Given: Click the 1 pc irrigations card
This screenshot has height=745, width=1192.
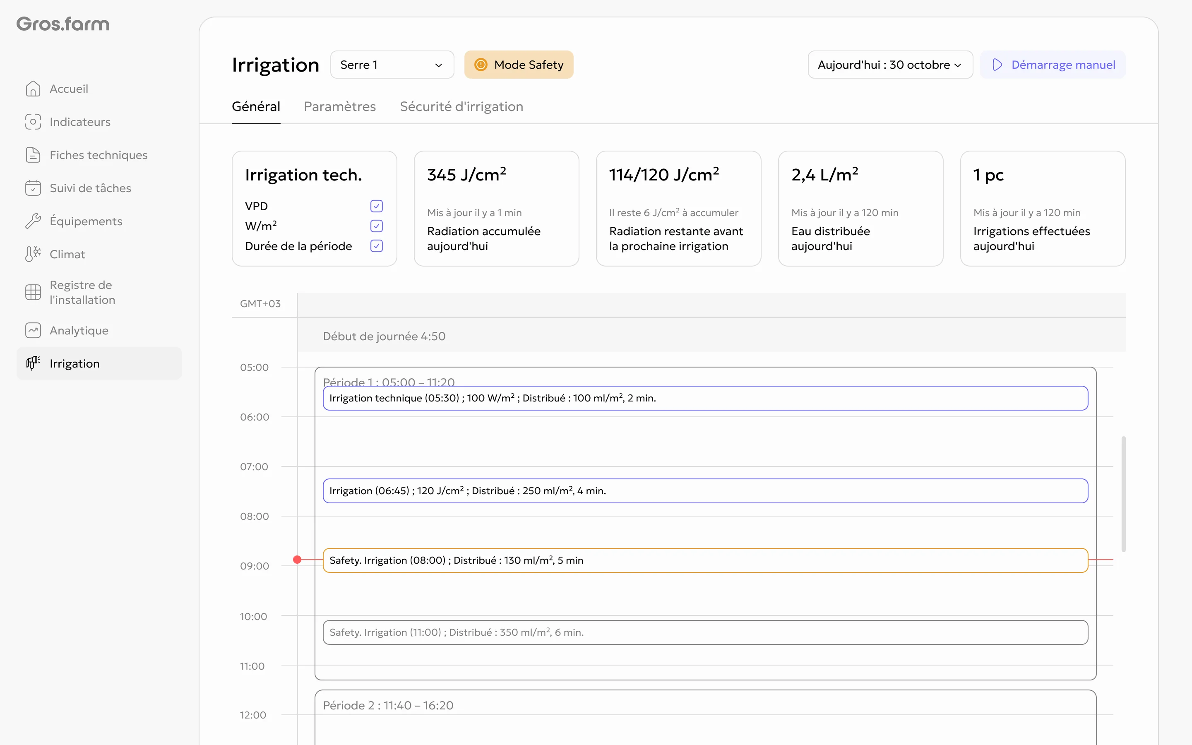Looking at the screenshot, I should click(1043, 209).
